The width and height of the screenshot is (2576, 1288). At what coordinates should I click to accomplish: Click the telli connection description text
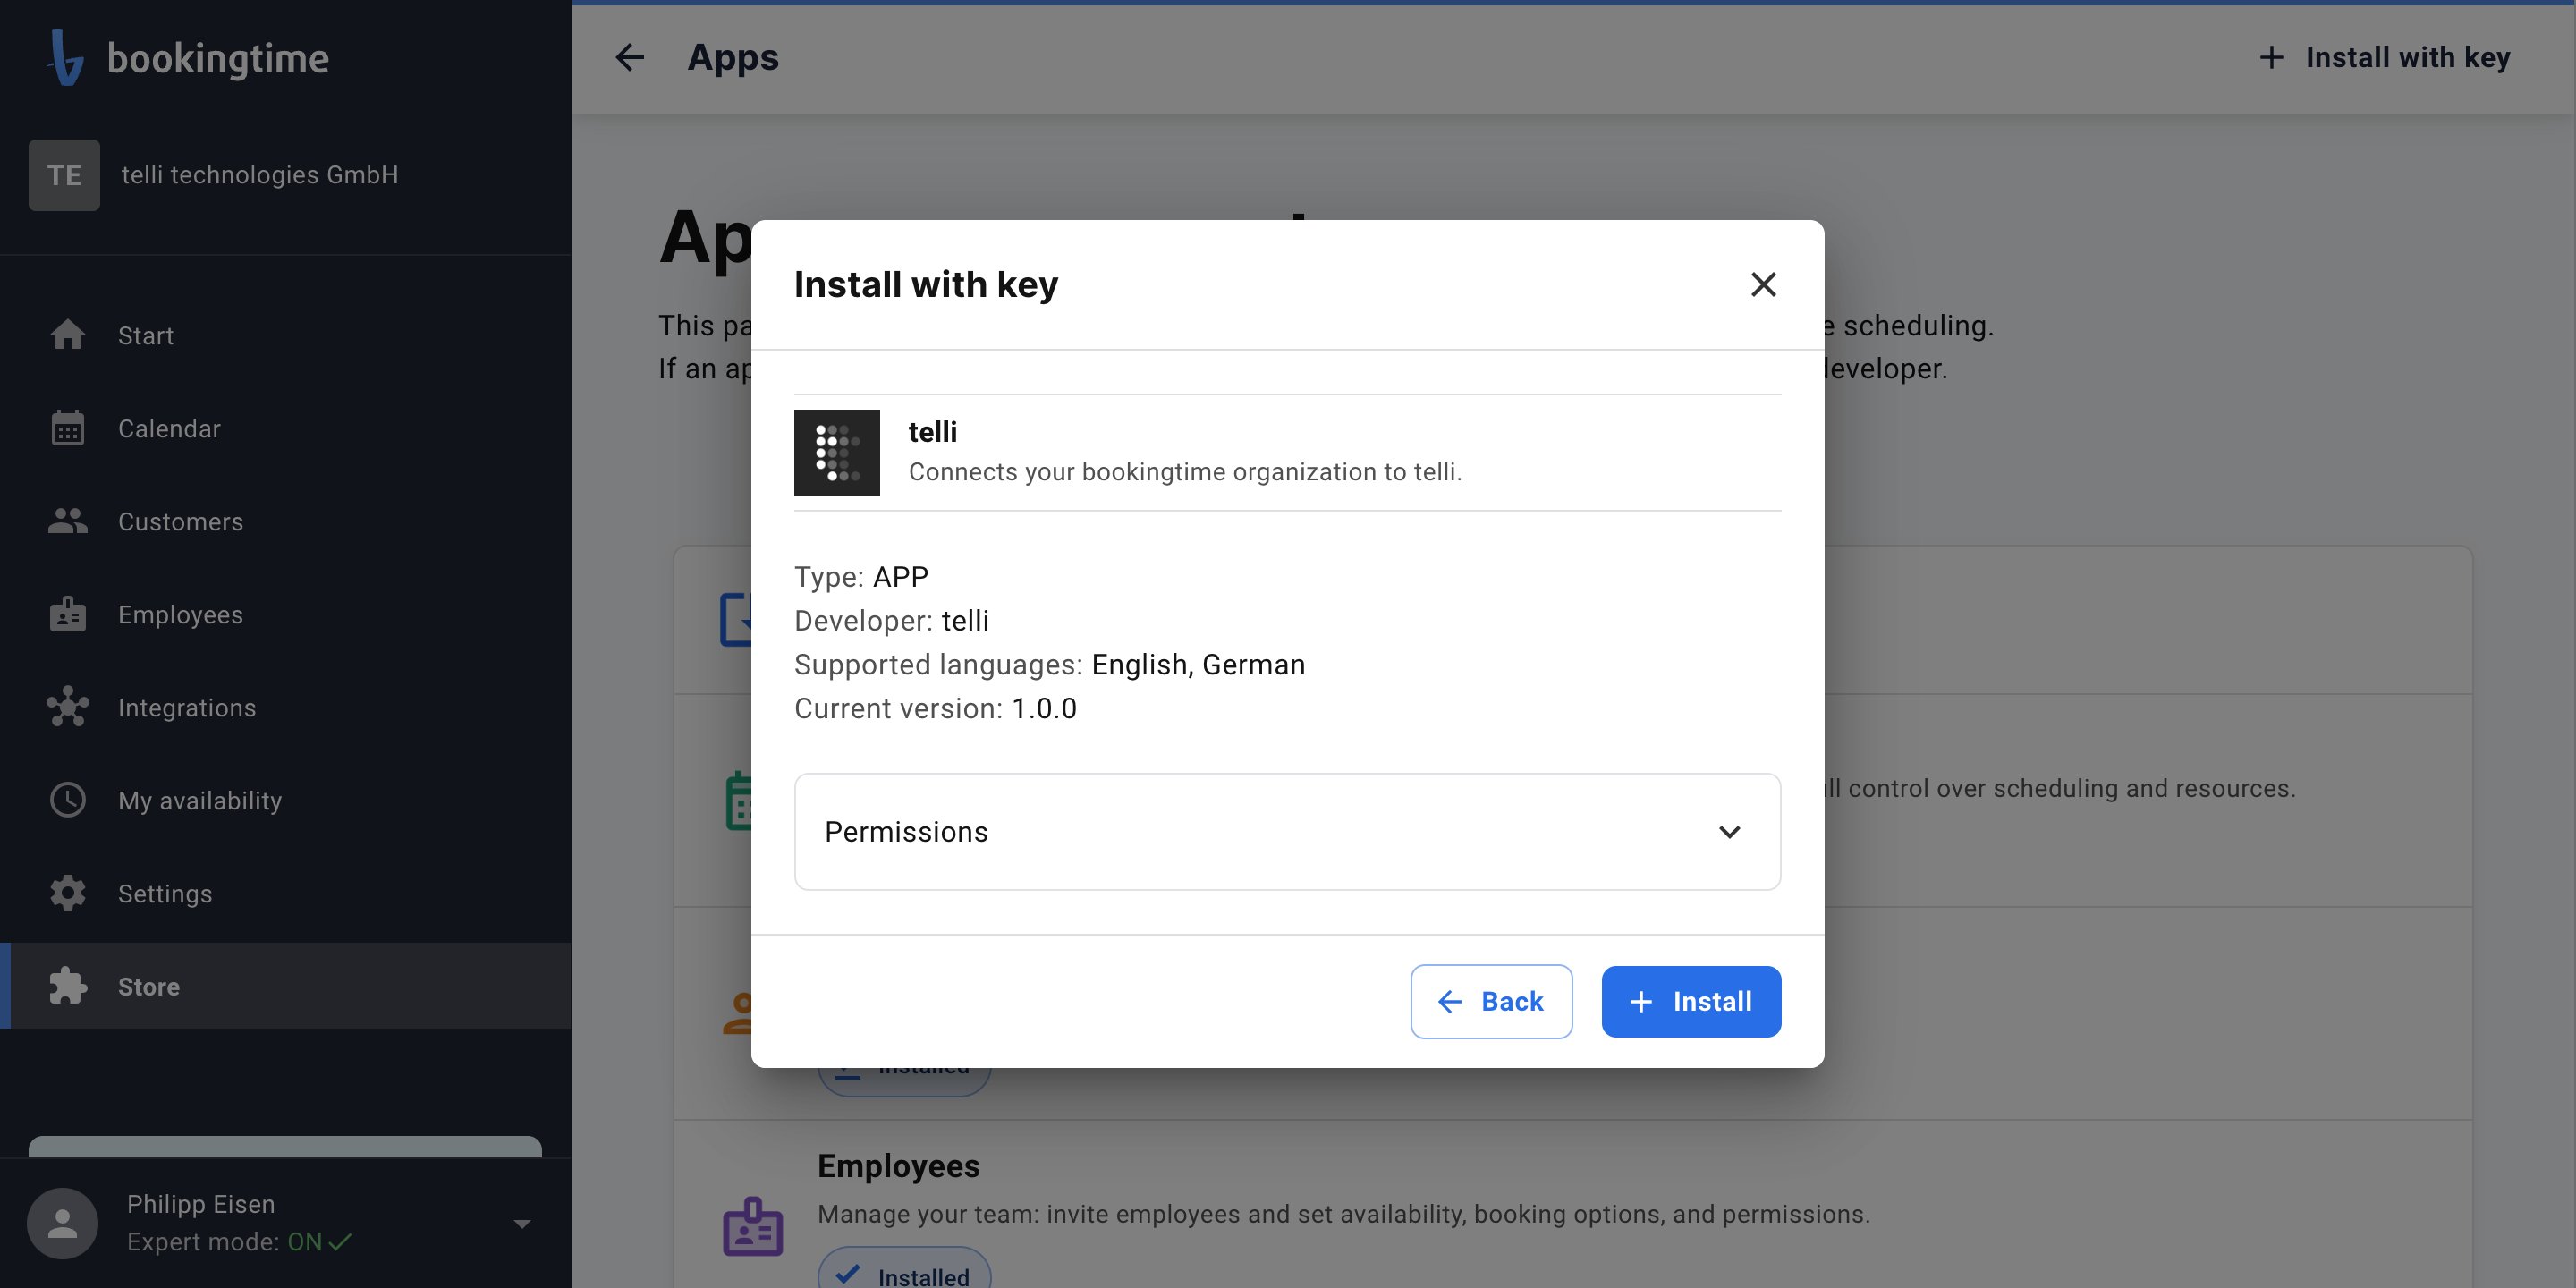click(x=1185, y=472)
